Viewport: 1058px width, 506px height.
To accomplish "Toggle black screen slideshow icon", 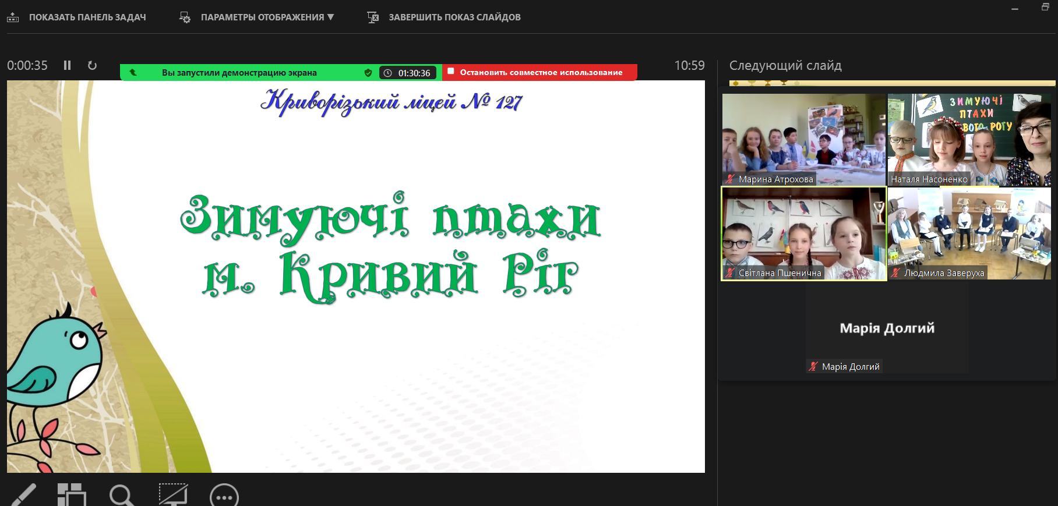I will pyautogui.click(x=174, y=495).
